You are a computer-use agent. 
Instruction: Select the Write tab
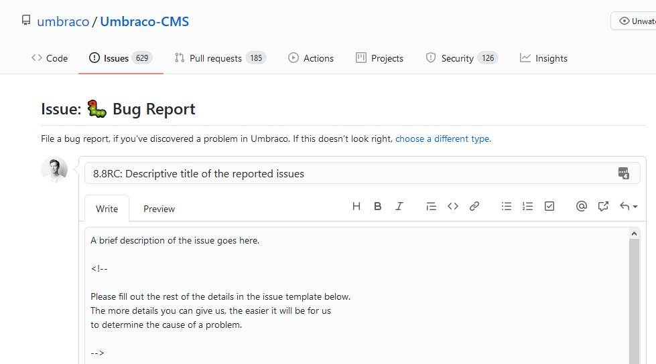[107, 209]
